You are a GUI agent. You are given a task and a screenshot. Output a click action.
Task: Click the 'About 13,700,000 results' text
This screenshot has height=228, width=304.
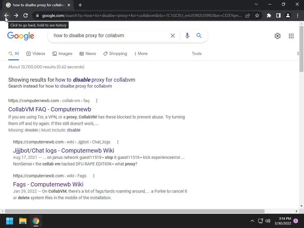click(x=46, y=67)
